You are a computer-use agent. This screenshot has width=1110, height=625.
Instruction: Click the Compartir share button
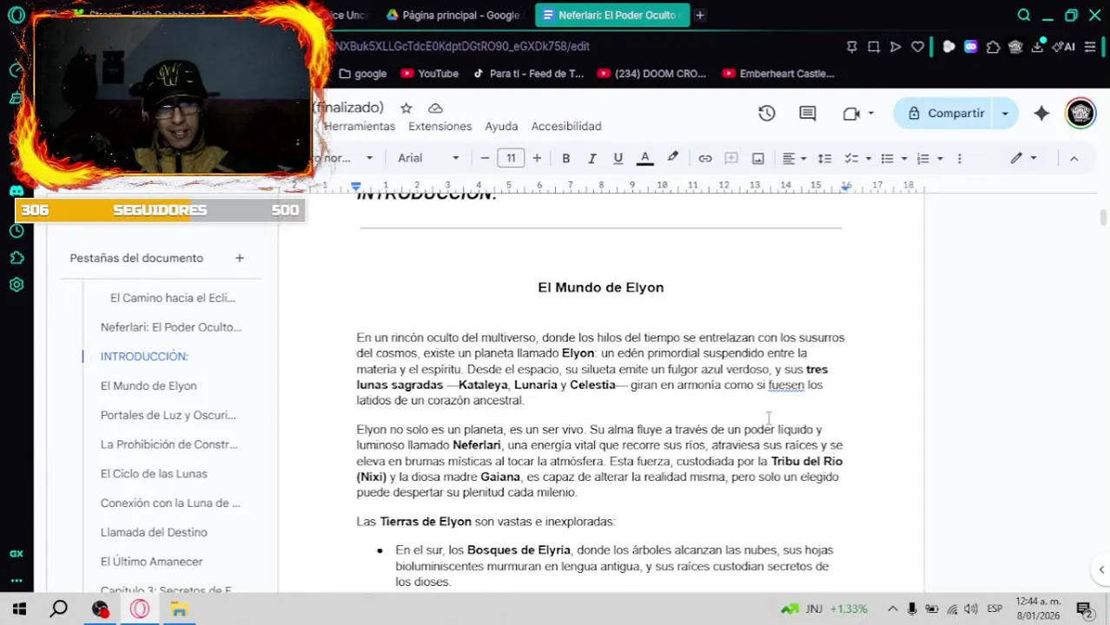click(945, 113)
